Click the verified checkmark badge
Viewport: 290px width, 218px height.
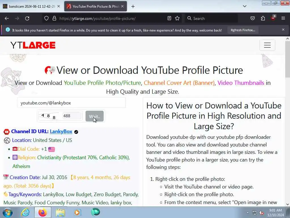pyautogui.click(x=76, y=132)
